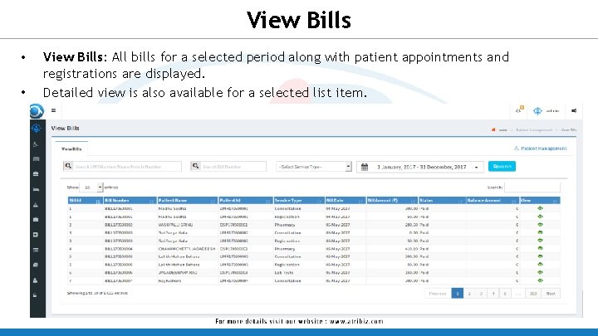Sort by Status column header
Screen dimensions: 598x336
(x=442, y=201)
